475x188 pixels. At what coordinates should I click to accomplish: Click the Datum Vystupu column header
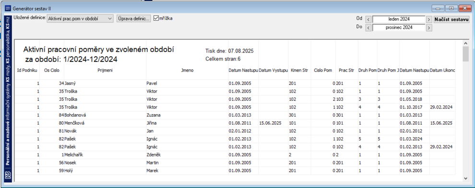click(x=273, y=70)
